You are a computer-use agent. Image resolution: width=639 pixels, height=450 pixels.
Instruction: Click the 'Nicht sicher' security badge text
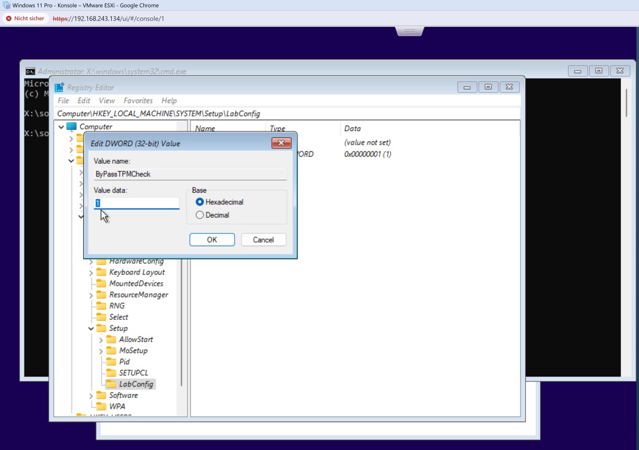(x=29, y=18)
